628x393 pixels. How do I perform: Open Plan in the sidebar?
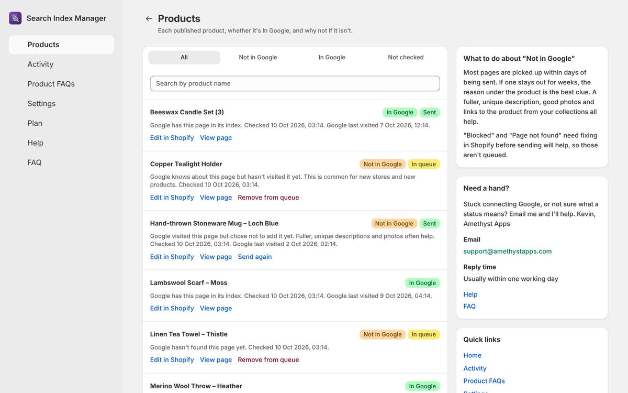point(61,123)
